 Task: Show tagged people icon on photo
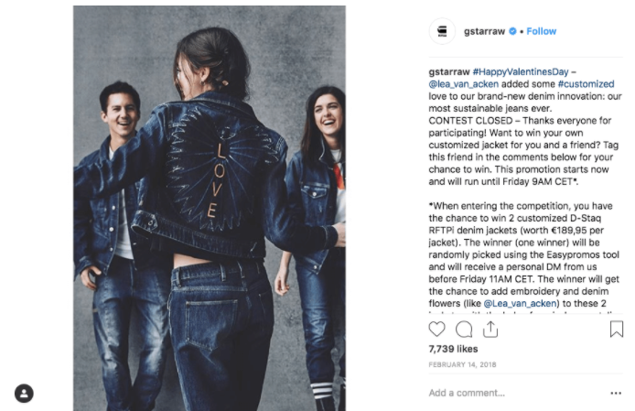point(24,394)
